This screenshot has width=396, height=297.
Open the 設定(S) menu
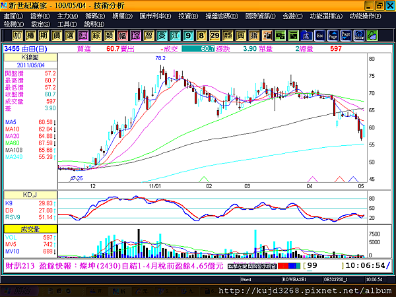(41, 24)
